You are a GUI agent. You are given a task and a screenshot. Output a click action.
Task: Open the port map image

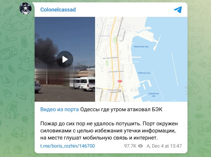click(x=141, y=59)
